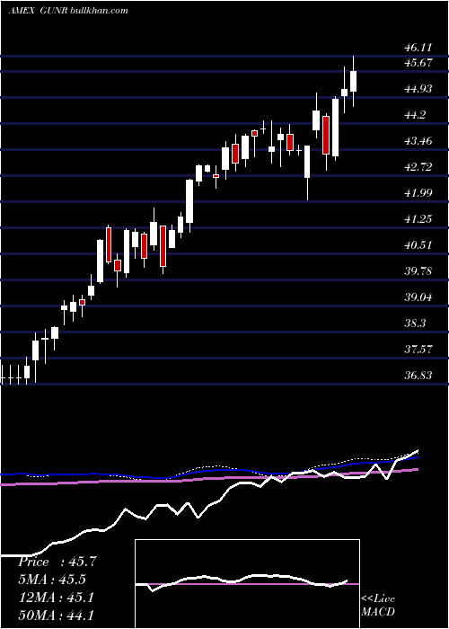Click the 36.83 price axis label
The width and height of the screenshot is (449, 629).
click(x=418, y=376)
